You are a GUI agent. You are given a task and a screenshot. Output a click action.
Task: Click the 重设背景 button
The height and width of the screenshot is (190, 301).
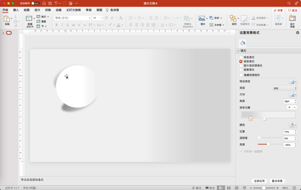pos(277,181)
